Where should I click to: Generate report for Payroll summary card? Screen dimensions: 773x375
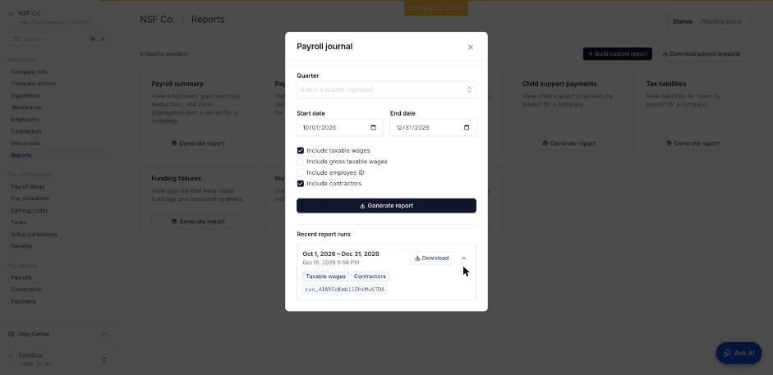coord(198,144)
